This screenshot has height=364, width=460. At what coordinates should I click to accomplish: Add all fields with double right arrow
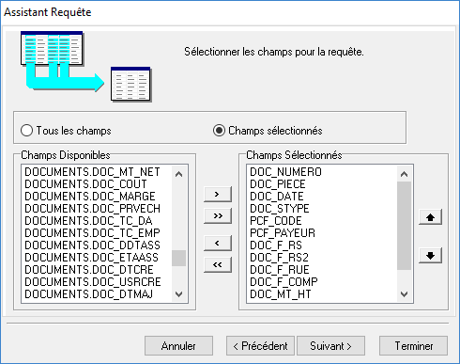click(218, 215)
